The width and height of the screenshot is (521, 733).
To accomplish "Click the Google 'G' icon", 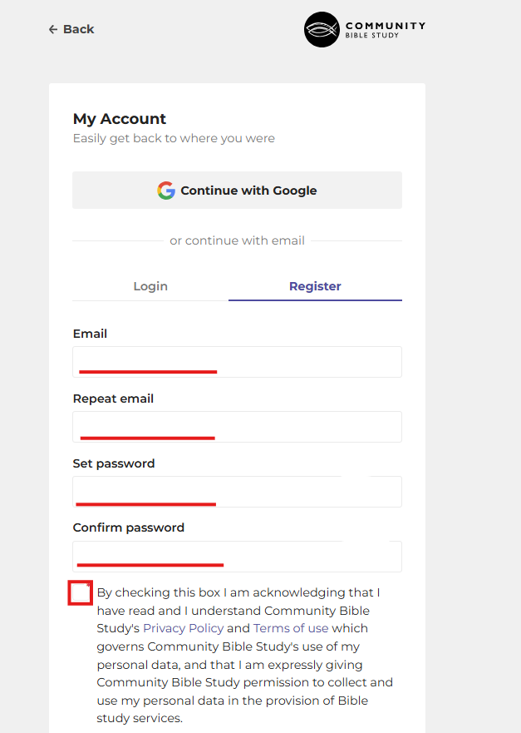I will [166, 191].
